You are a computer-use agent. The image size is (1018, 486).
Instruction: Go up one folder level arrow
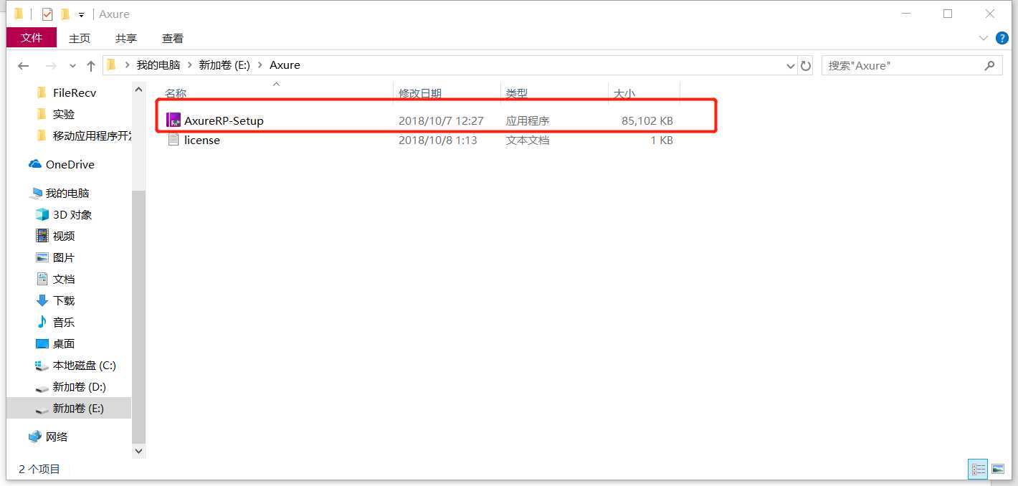[x=91, y=65]
